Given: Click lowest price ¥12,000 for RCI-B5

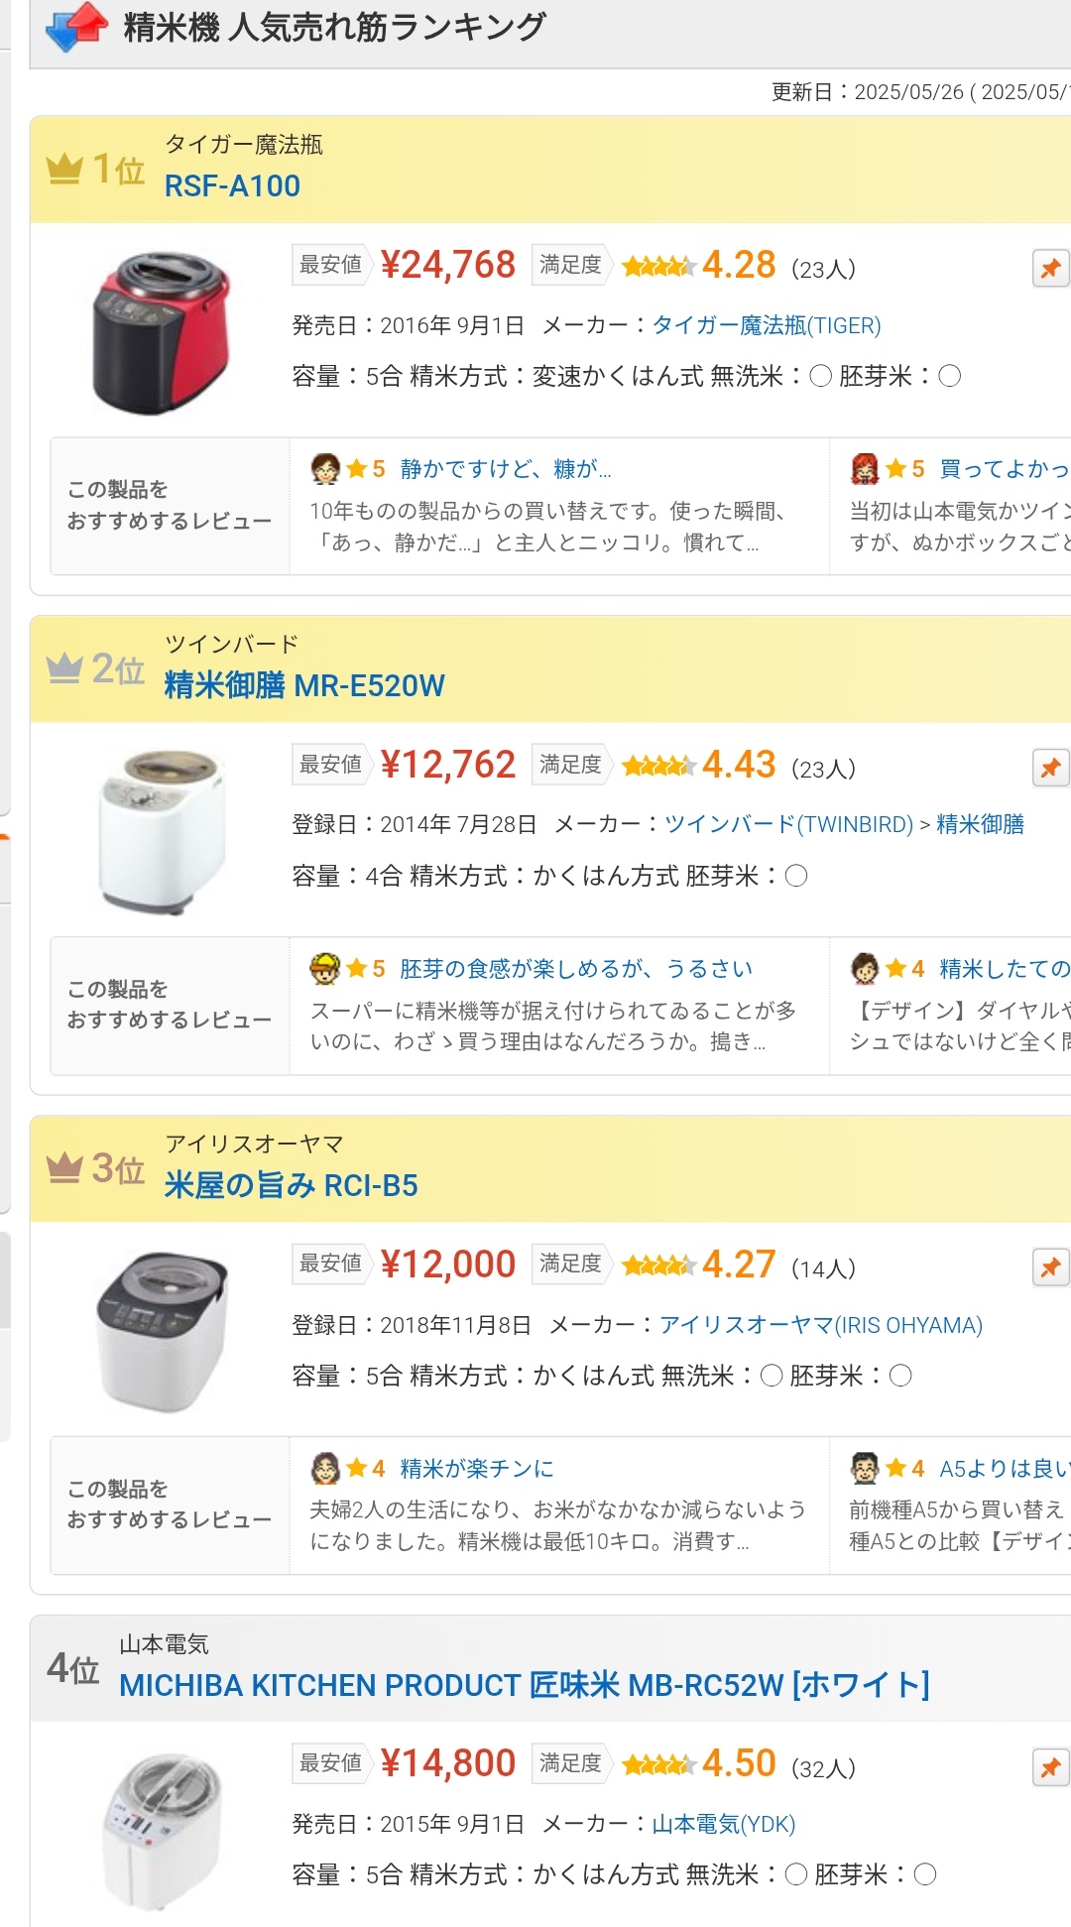Looking at the screenshot, I should [x=447, y=1265].
